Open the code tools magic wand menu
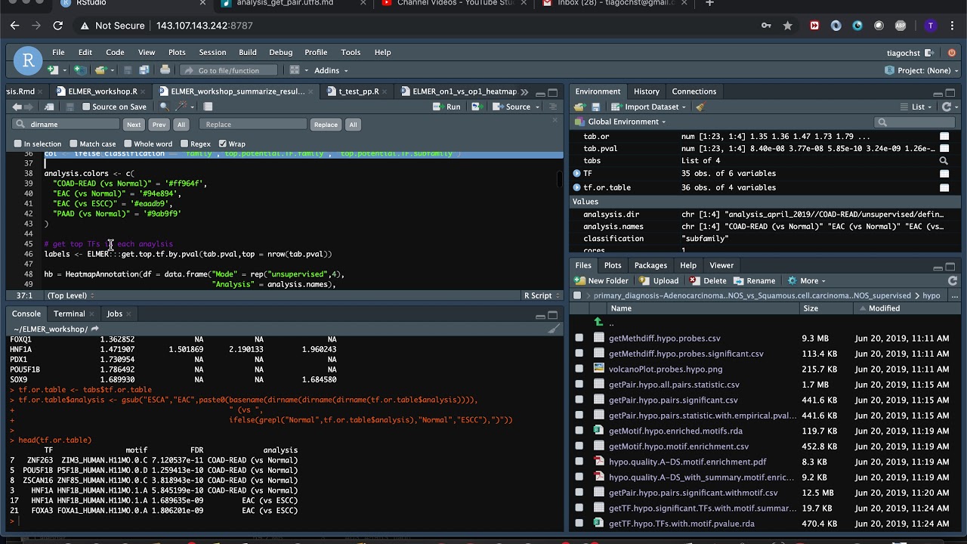 pos(181,107)
